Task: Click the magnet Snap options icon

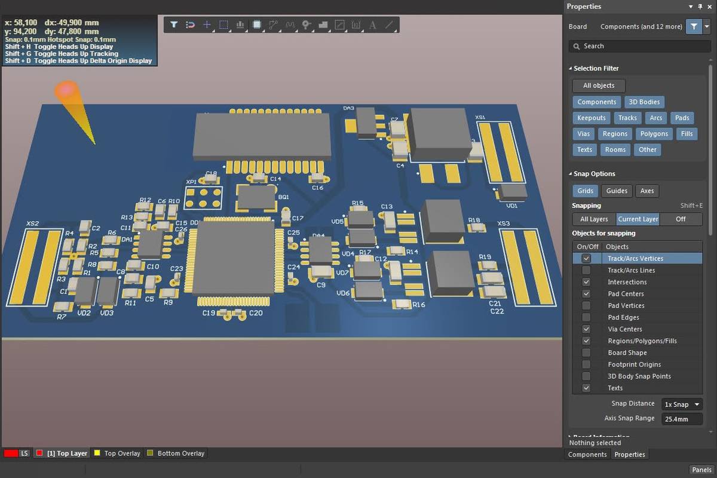Action: pos(191,25)
